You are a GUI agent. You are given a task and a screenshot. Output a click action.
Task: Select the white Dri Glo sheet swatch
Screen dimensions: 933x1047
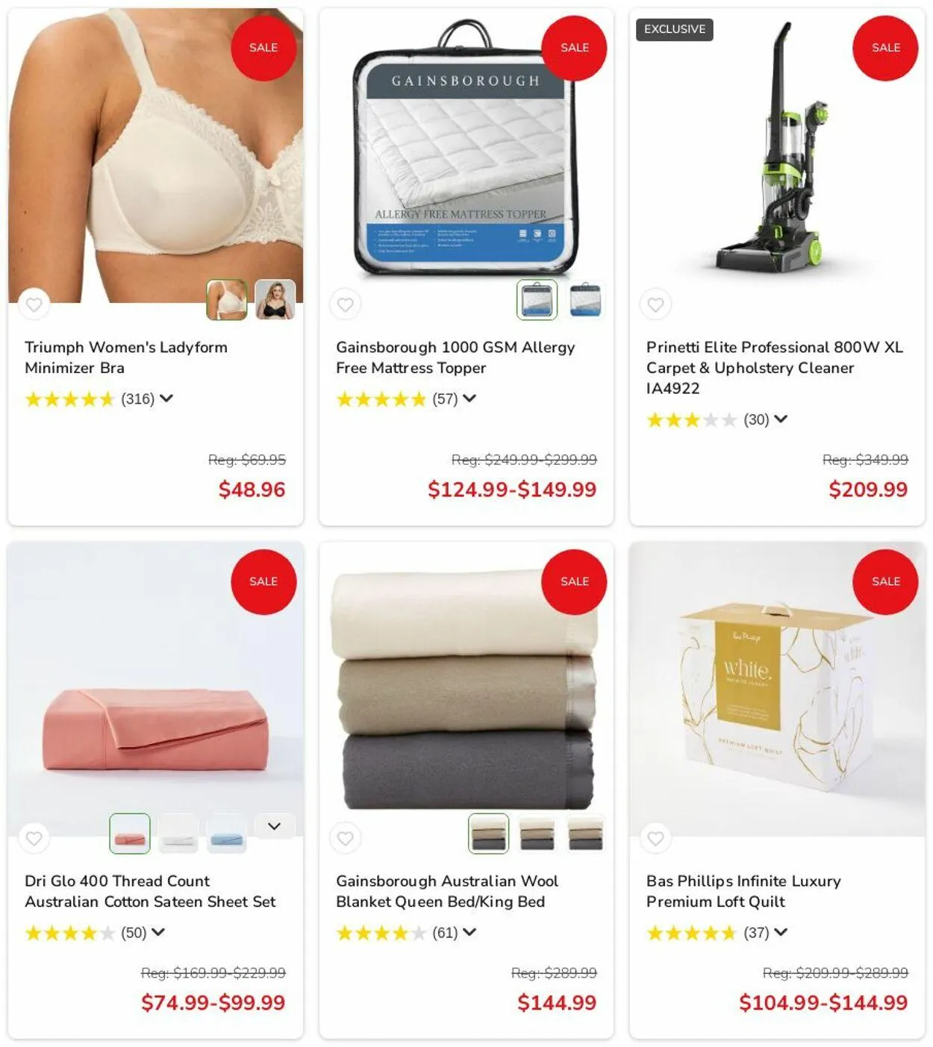tap(178, 834)
